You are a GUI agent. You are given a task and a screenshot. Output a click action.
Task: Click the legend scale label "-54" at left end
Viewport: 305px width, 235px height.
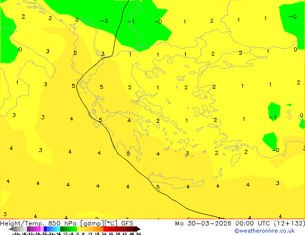[x=14, y=234]
